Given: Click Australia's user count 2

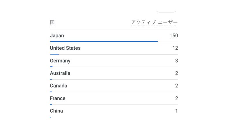Looking at the screenshot, I should [177, 73].
